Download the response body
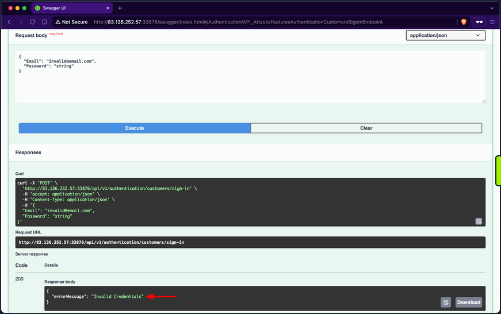The image size is (501, 314). (468, 302)
